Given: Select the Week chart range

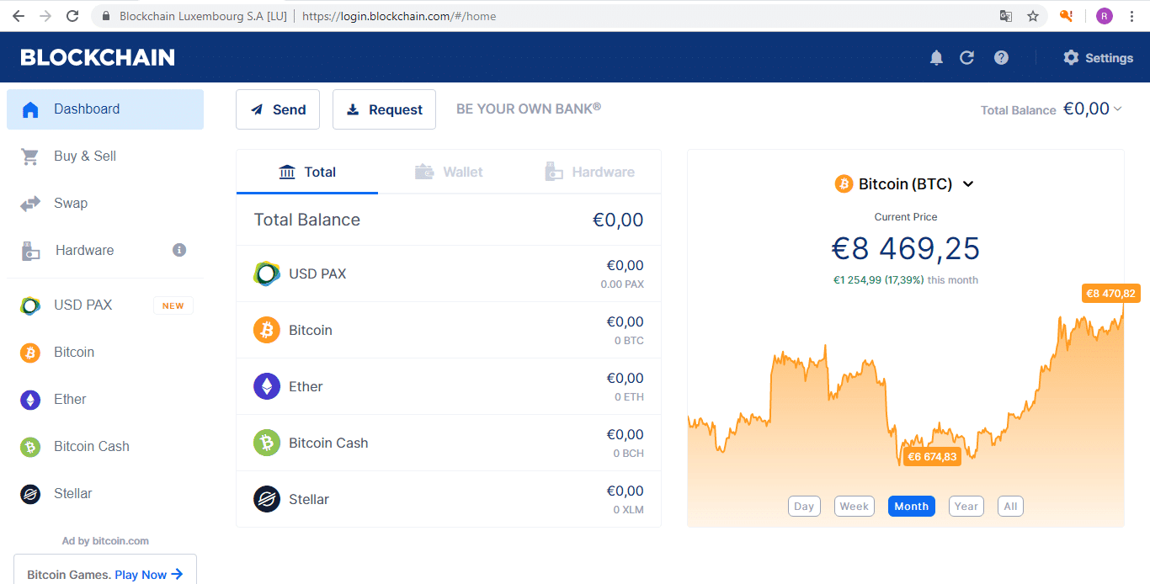Looking at the screenshot, I should pos(854,507).
